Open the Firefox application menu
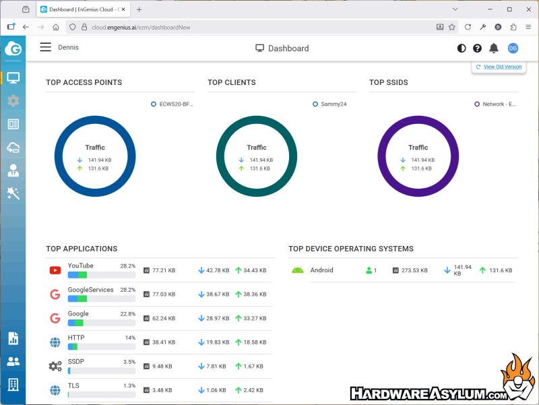The image size is (539, 405). [x=528, y=27]
